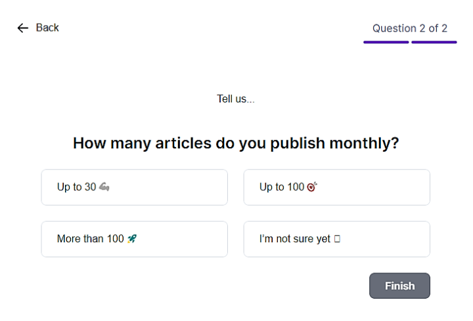Click the bullseye target emoji in Up to 100

312,187
